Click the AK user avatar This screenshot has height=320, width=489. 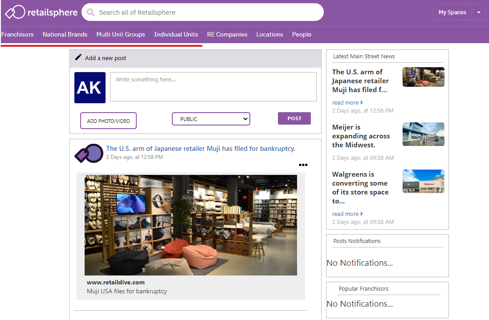(90, 88)
